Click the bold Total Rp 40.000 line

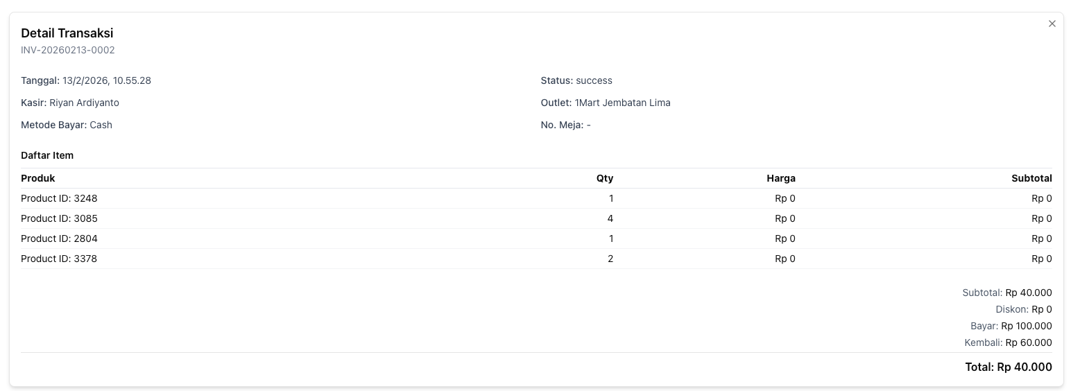[1008, 367]
